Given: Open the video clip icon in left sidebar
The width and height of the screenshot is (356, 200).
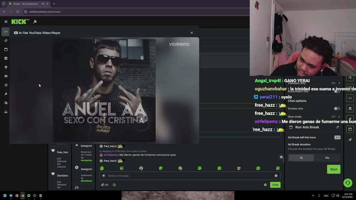Looking at the screenshot, I should (x=6, y=76).
